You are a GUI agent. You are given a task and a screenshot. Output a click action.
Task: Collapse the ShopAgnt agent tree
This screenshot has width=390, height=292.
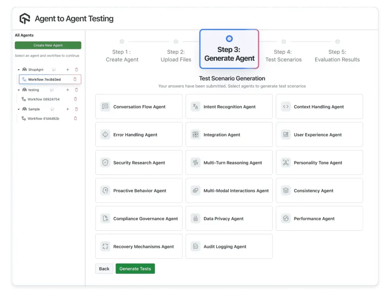[x=19, y=70]
